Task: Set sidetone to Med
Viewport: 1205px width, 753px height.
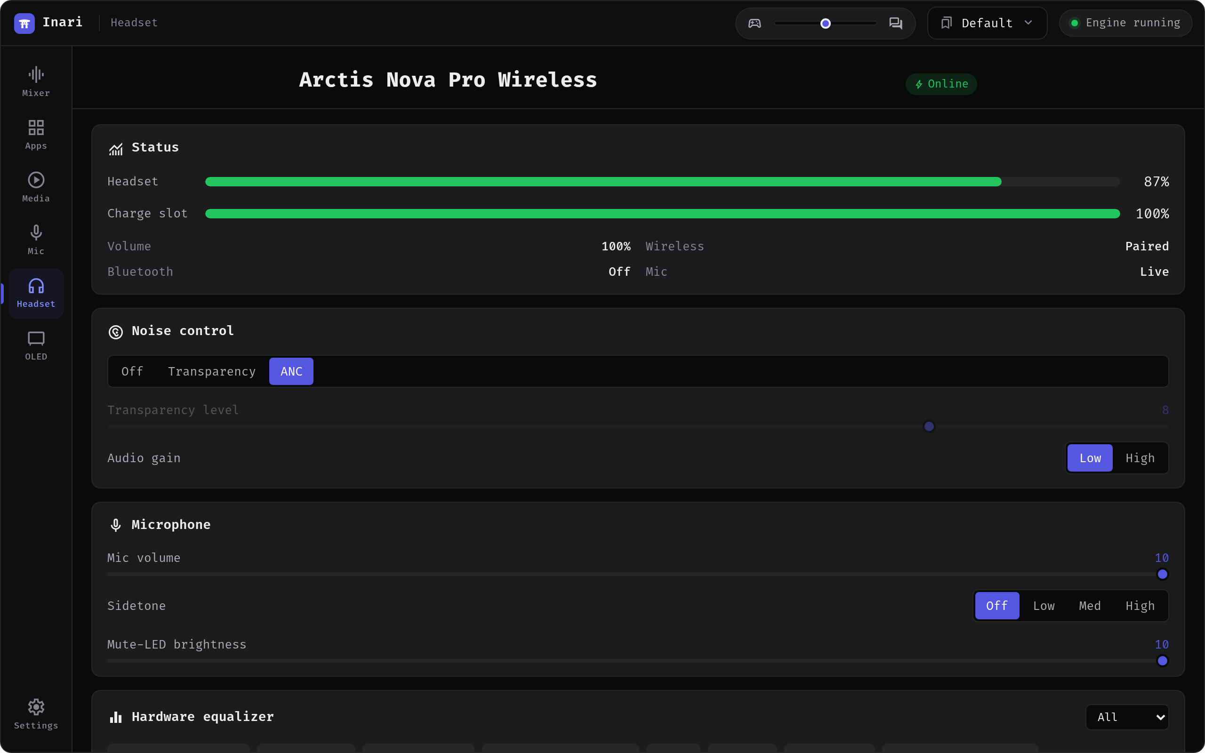Action: [x=1090, y=606]
